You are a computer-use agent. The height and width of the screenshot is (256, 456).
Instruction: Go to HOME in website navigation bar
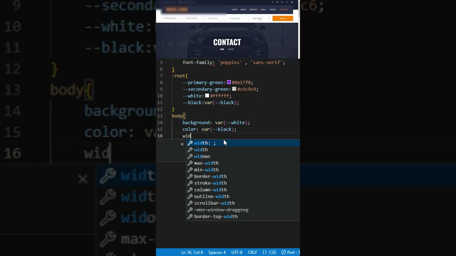tap(234, 10)
